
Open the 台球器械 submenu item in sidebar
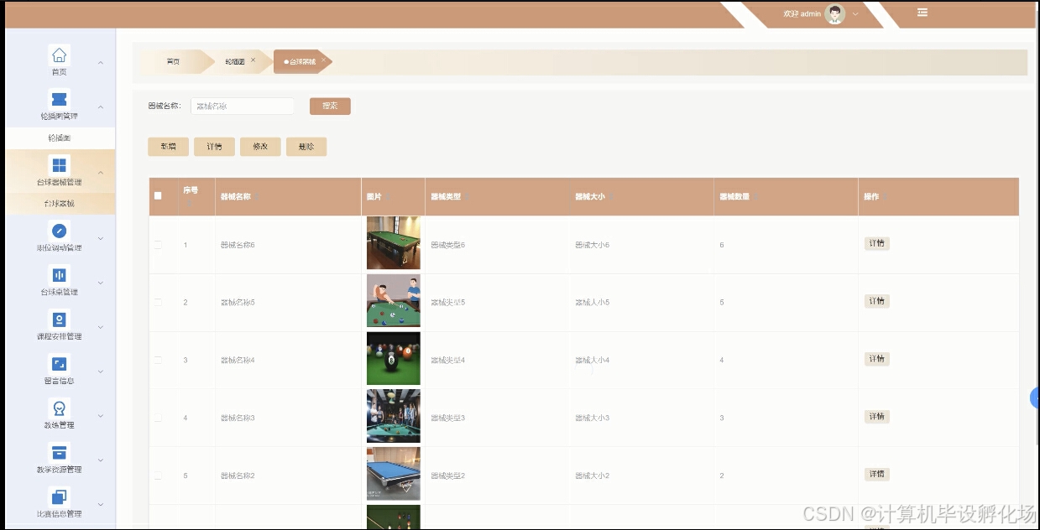click(60, 204)
